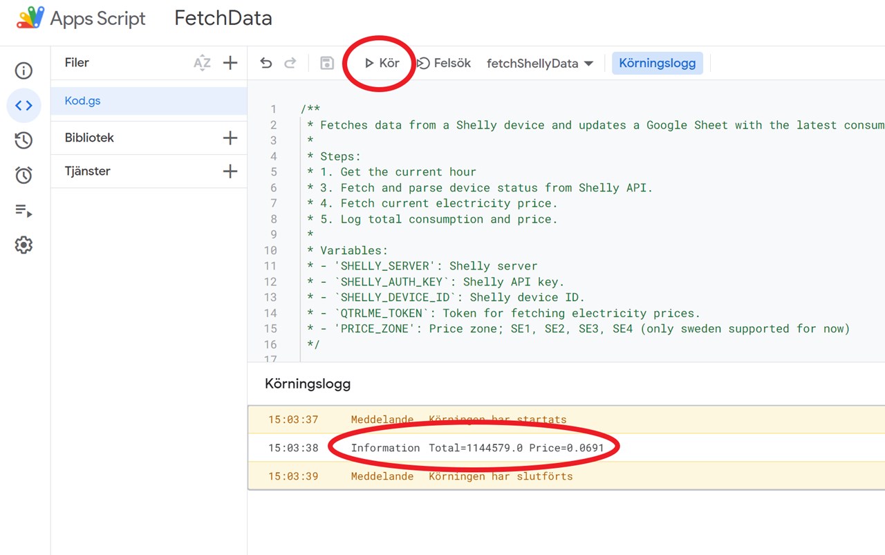Viewport: 885px width, 555px height.
Task: Save project with the floppy disk icon
Action: point(327,63)
